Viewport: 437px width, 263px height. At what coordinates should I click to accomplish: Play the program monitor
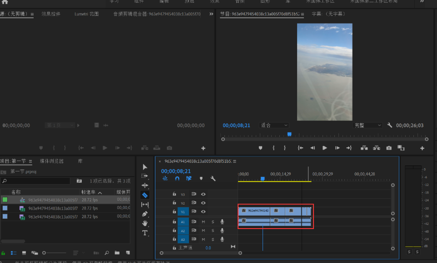[x=325, y=148]
